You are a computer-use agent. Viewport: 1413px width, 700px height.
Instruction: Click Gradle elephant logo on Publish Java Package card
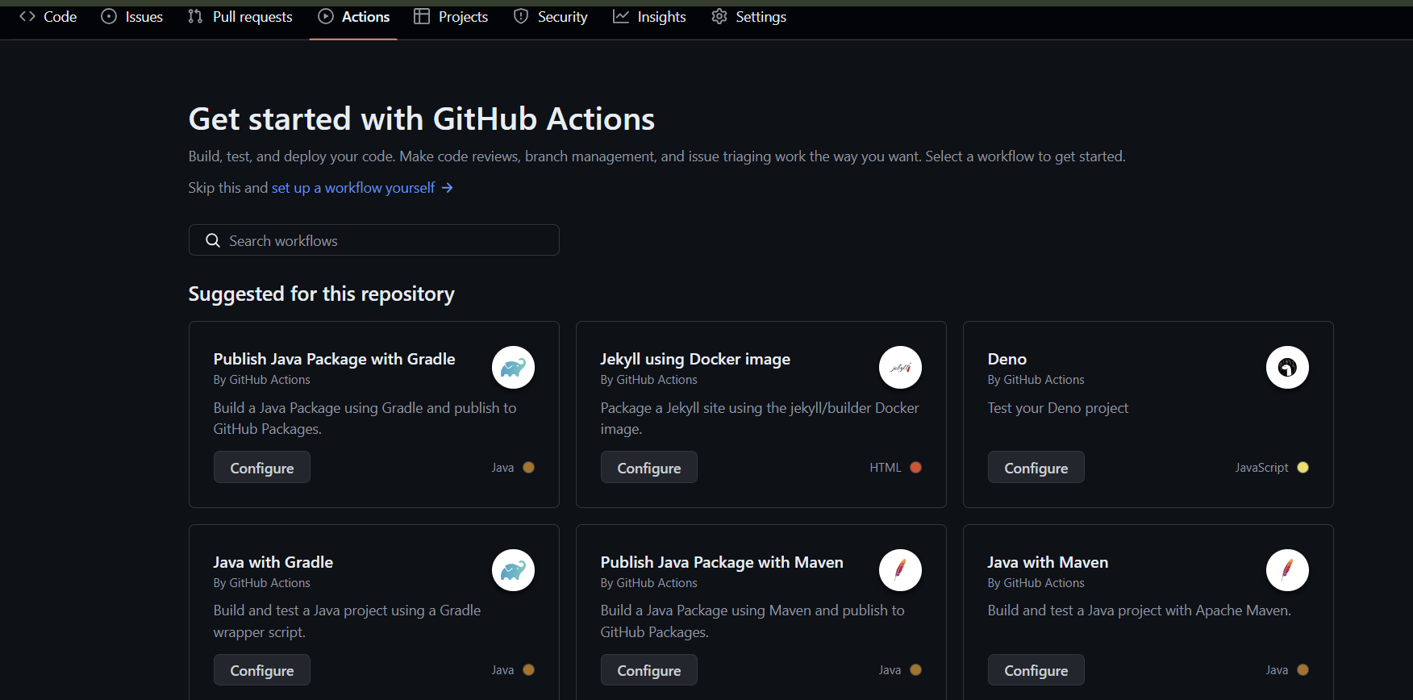[x=514, y=368]
